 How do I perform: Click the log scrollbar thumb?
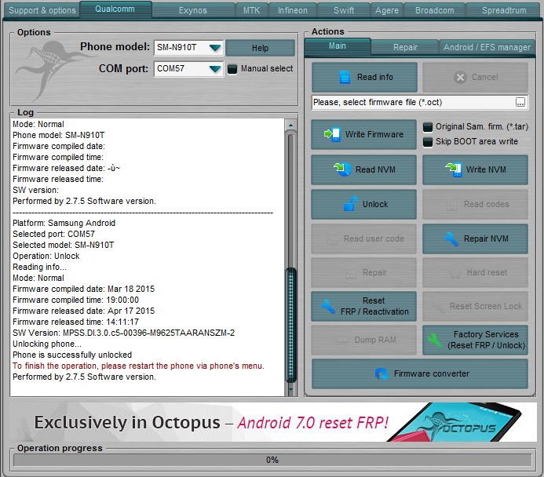(290, 325)
